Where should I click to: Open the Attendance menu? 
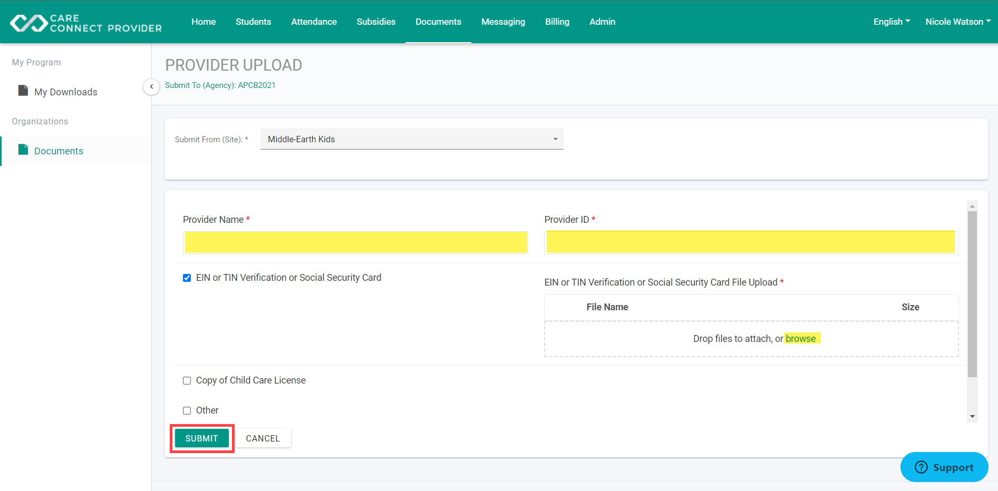[314, 22]
